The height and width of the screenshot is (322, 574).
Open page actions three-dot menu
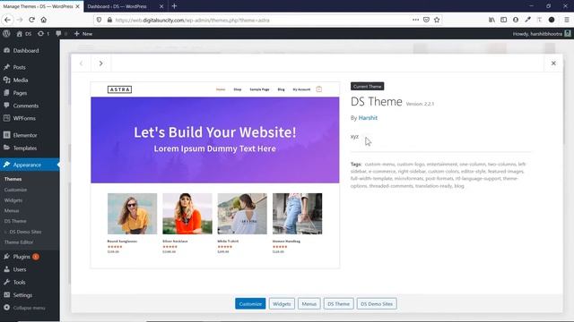point(415,20)
